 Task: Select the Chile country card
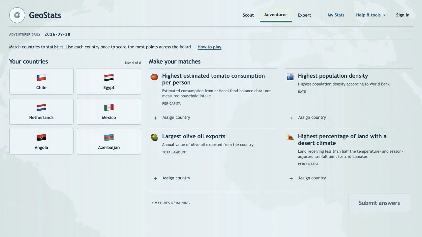pyautogui.click(x=41, y=81)
